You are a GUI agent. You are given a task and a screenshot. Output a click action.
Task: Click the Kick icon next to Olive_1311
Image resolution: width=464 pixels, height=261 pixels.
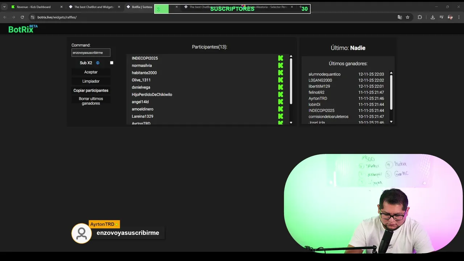(281, 80)
